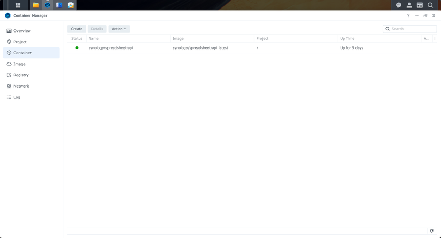The width and height of the screenshot is (441, 238).
Task: Open Package Center taskbar icon
Action: pos(71,5)
